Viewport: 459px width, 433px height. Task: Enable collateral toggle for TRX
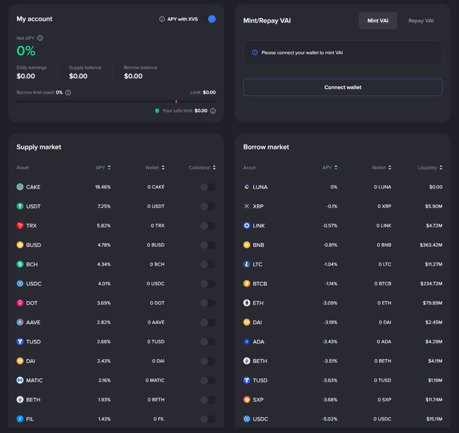coord(208,225)
